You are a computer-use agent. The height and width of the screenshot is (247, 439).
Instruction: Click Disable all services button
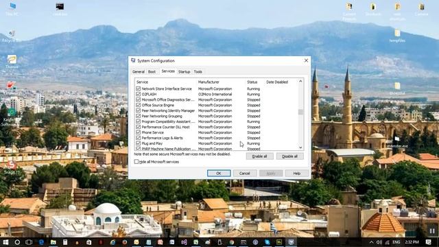(x=289, y=156)
